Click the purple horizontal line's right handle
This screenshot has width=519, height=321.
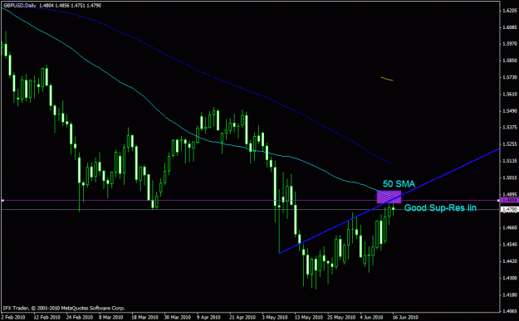pyautogui.click(x=498, y=201)
